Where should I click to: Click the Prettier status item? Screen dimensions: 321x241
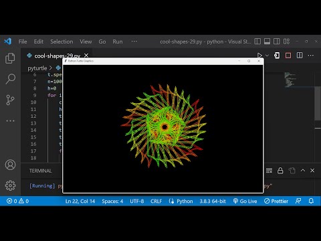pos(276,201)
